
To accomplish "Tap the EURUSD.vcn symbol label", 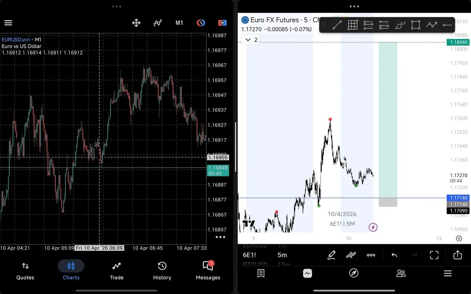I will point(15,40).
